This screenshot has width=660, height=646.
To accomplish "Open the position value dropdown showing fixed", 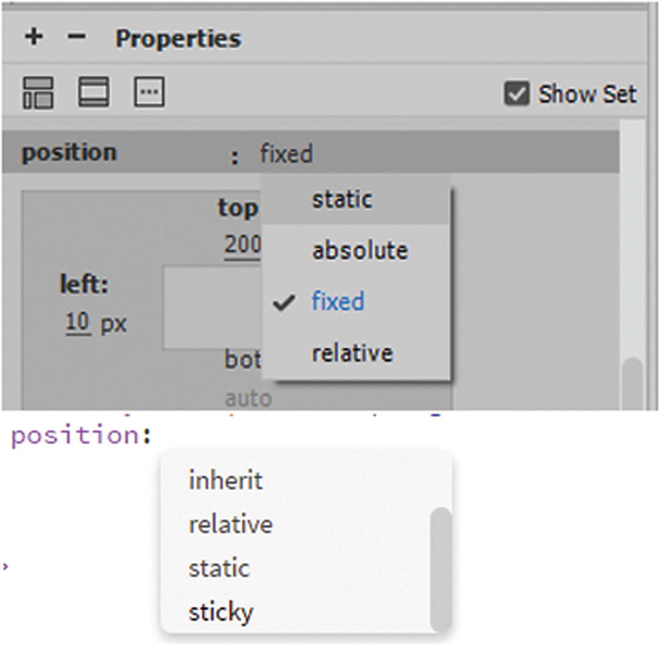I will [286, 155].
